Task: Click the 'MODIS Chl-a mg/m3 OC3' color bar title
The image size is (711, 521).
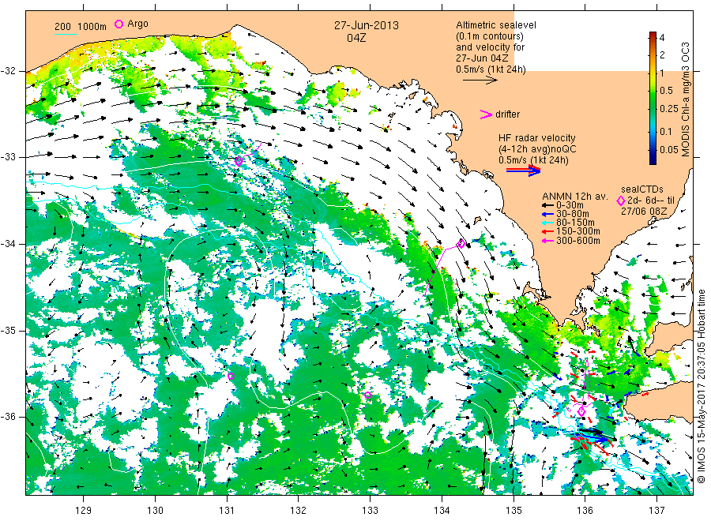Action: coord(686,99)
